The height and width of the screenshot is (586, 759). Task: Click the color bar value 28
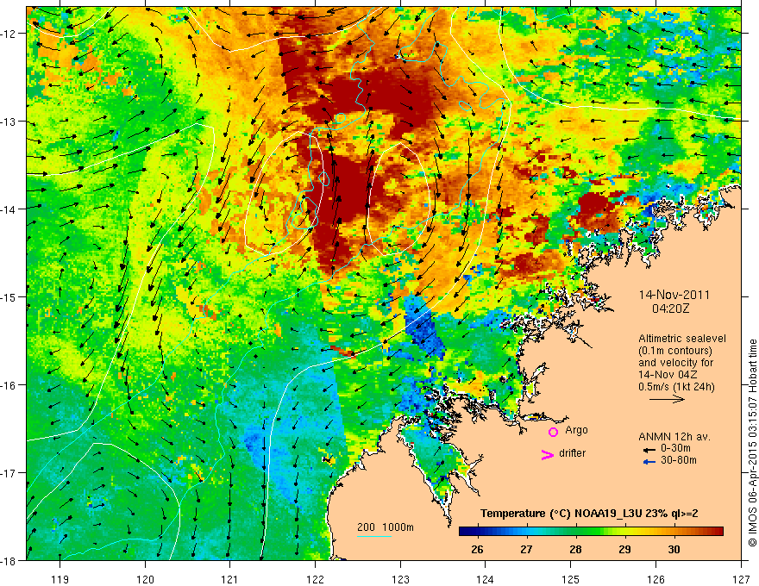coord(575,549)
